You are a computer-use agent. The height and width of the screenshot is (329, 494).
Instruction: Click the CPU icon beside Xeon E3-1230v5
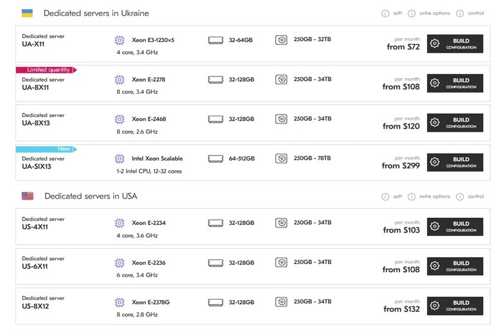[x=119, y=40]
